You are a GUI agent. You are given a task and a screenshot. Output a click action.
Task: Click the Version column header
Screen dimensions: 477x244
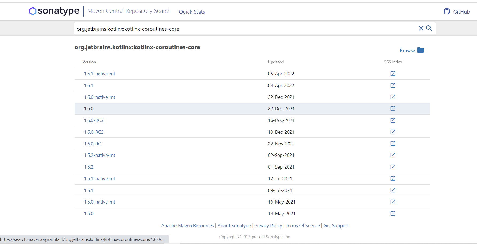coord(89,62)
